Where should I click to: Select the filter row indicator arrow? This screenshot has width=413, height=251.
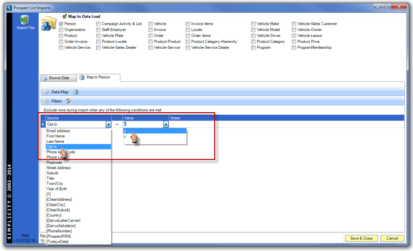43,125
